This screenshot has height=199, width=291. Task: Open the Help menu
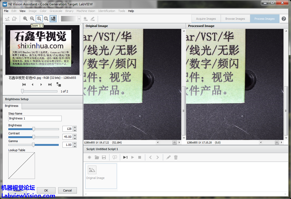point(131,11)
